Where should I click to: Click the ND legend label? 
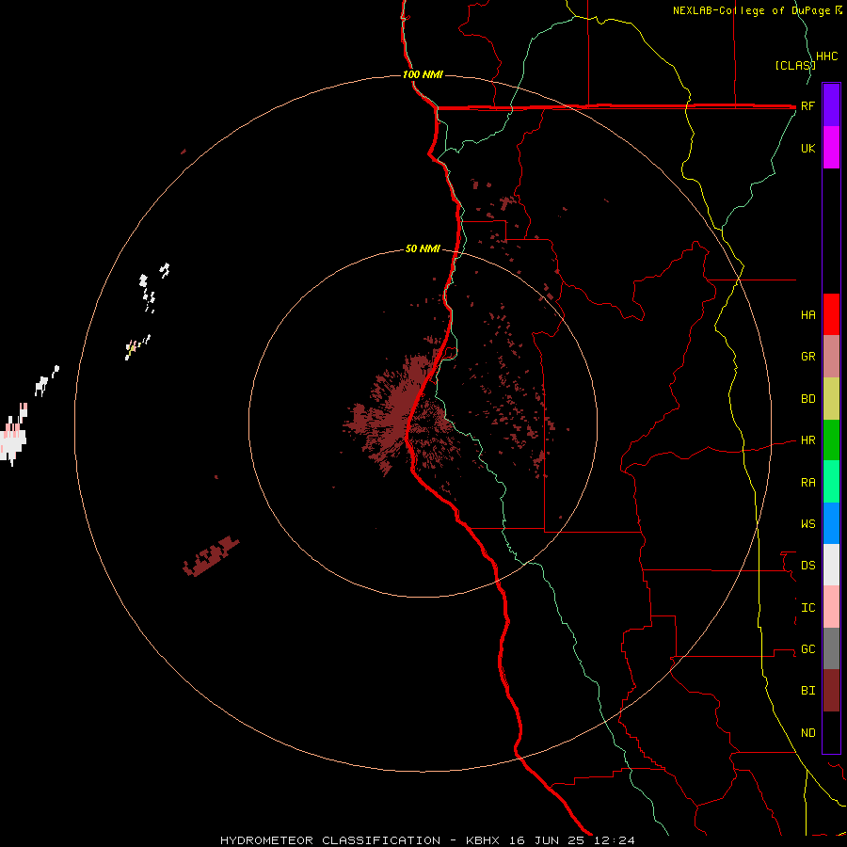[x=807, y=733]
